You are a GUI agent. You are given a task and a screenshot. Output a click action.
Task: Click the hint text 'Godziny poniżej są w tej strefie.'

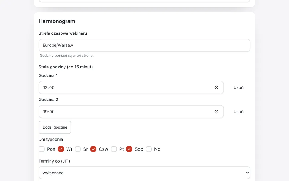67,56
